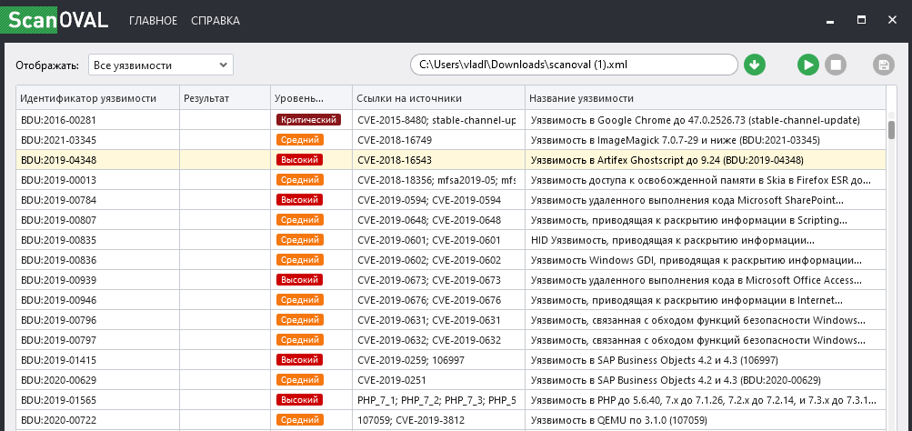This screenshot has width=912, height=431.
Task: Select row BDU:2019-00797
Action: [451, 340]
